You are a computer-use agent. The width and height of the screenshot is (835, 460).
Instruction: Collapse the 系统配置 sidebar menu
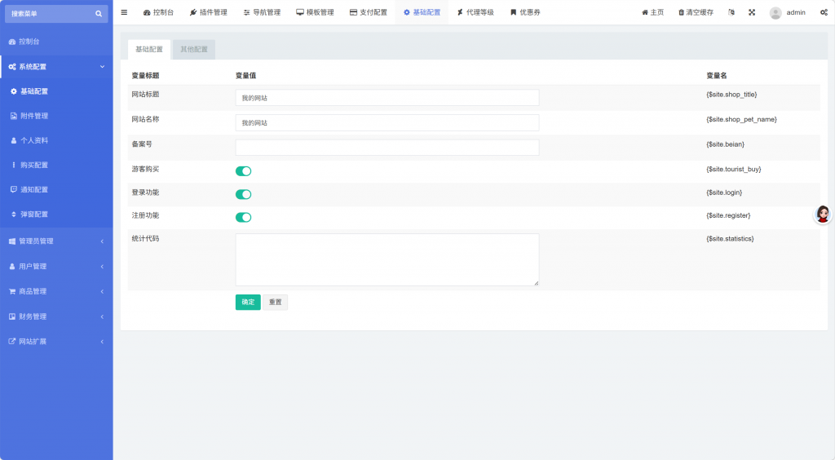pos(55,67)
